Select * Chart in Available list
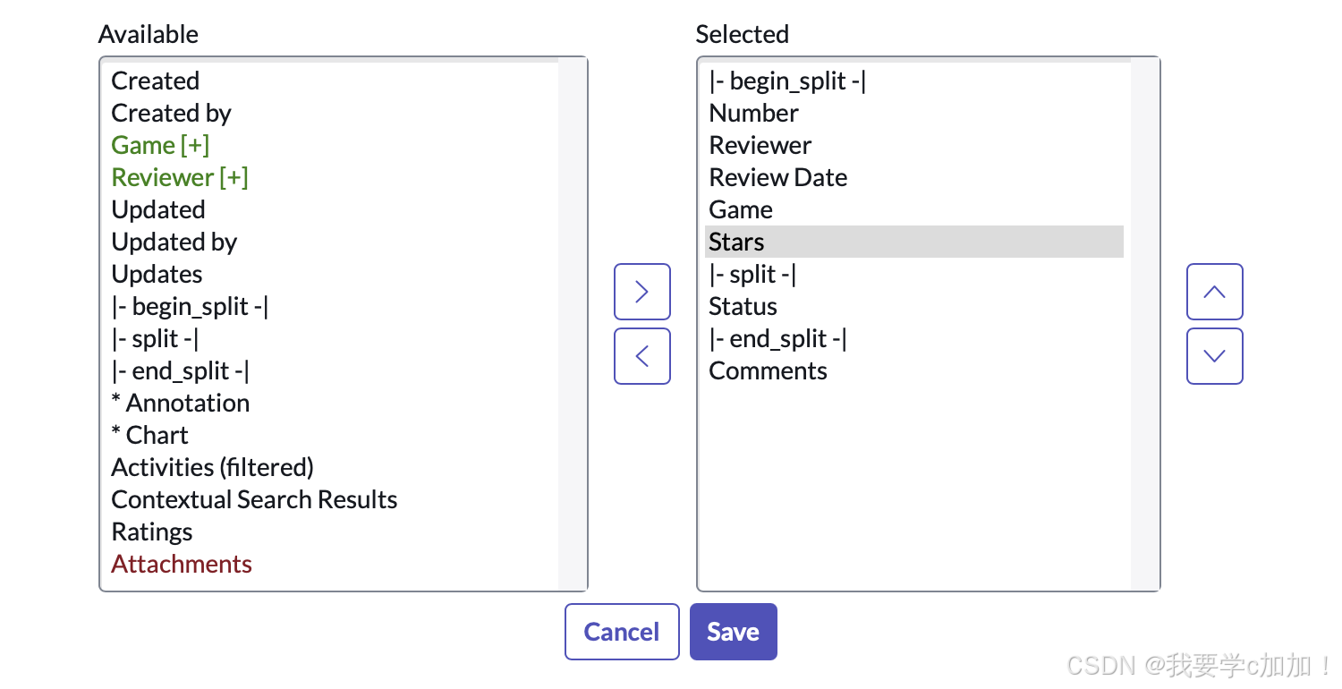1342x689 pixels. coord(149,435)
